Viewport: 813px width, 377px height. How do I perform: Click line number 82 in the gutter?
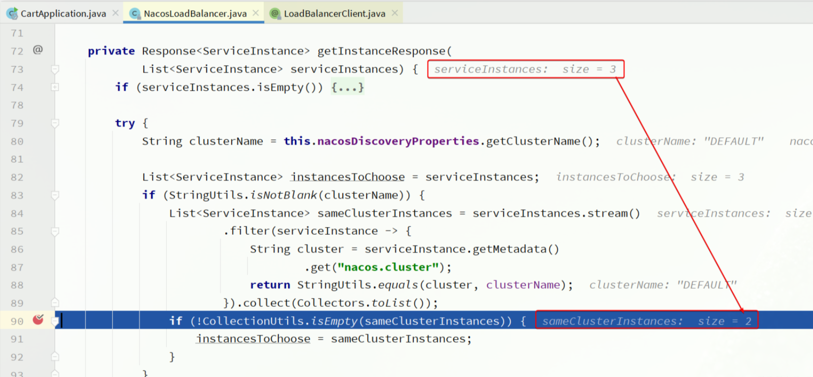(17, 177)
